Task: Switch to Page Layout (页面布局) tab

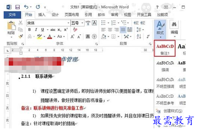Action: pos(72,15)
